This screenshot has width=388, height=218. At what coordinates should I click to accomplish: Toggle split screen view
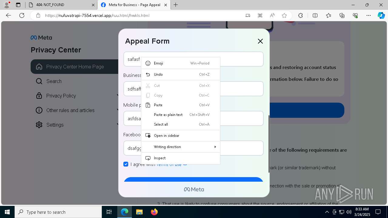[x=315, y=15]
